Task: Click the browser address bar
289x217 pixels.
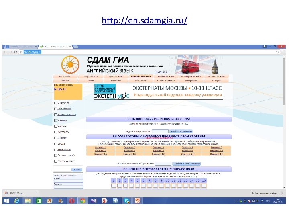Action: 147,52
